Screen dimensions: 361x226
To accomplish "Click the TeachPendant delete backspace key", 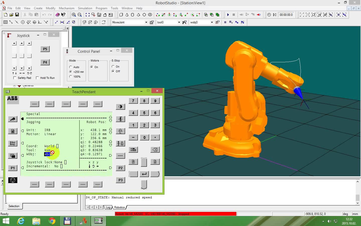I will click(155, 150).
